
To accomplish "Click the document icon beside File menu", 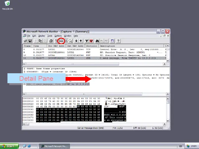I will 24,36.
